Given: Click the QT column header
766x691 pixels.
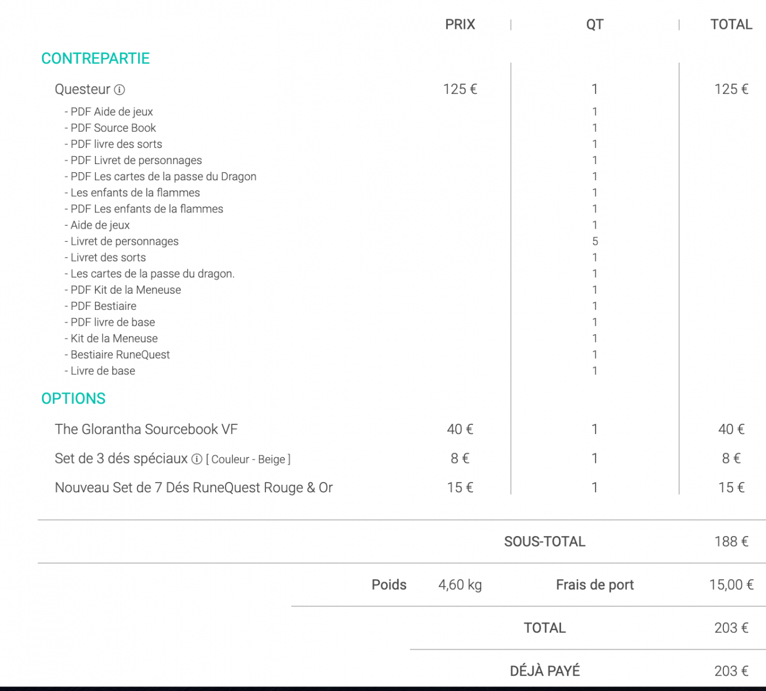Looking at the screenshot, I should pyautogui.click(x=594, y=25).
